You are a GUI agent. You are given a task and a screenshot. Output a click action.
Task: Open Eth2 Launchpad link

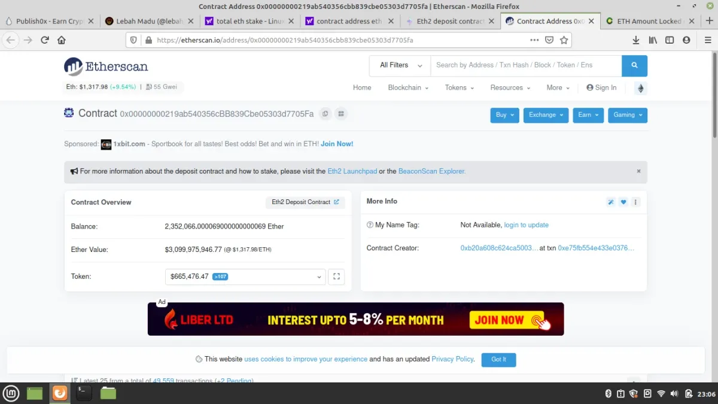pos(352,171)
